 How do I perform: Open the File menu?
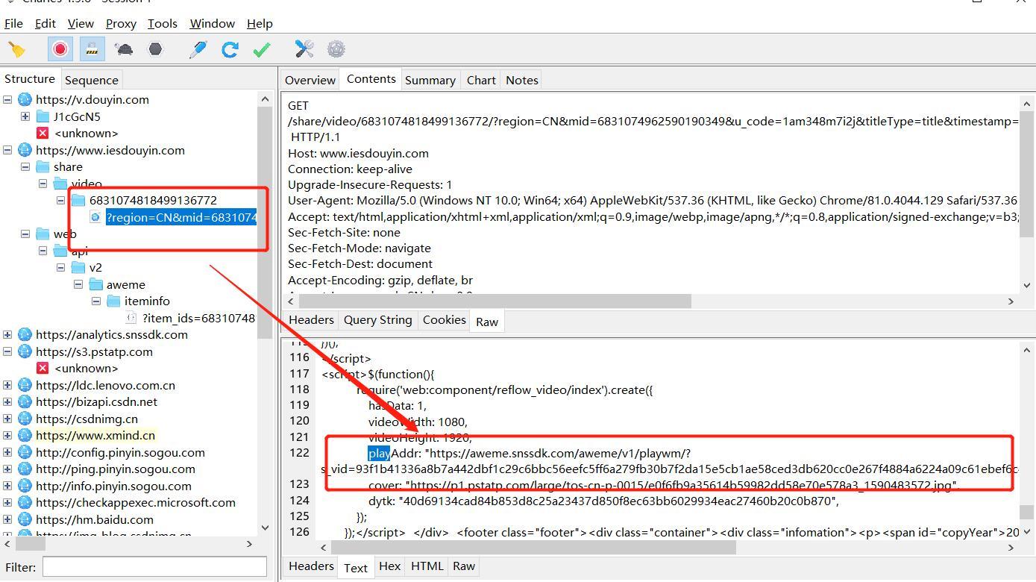[13, 23]
